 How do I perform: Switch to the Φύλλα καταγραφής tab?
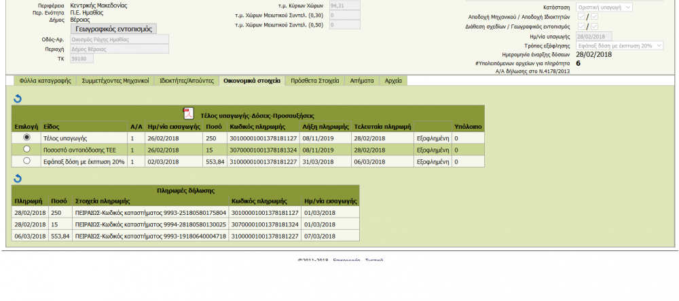(x=45, y=80)
